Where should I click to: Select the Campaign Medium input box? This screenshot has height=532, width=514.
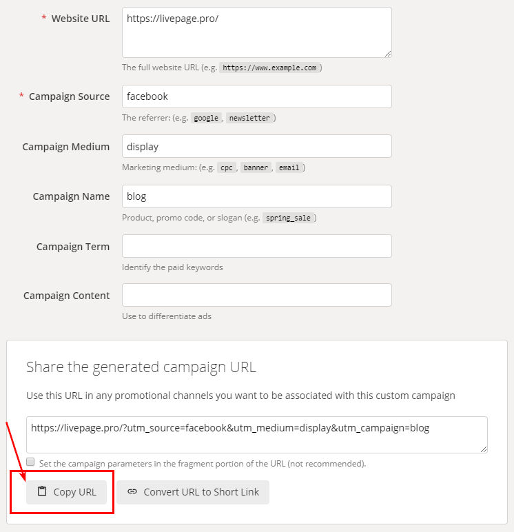click(x=256, y=146)
